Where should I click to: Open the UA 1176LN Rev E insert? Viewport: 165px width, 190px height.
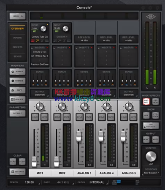40,56
